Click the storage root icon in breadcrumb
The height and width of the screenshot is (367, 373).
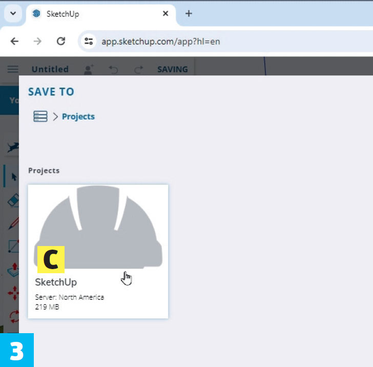pos(40,116)
